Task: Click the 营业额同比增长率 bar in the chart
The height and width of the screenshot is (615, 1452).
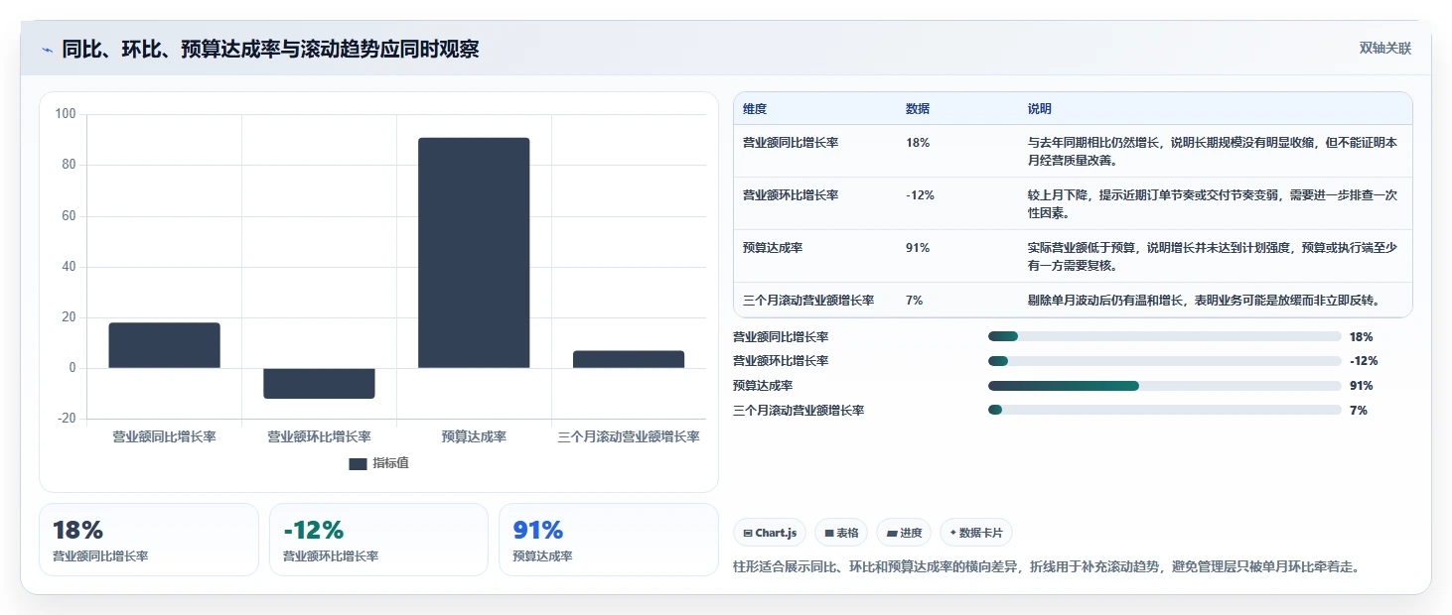Action: click(x=165, y=345)
